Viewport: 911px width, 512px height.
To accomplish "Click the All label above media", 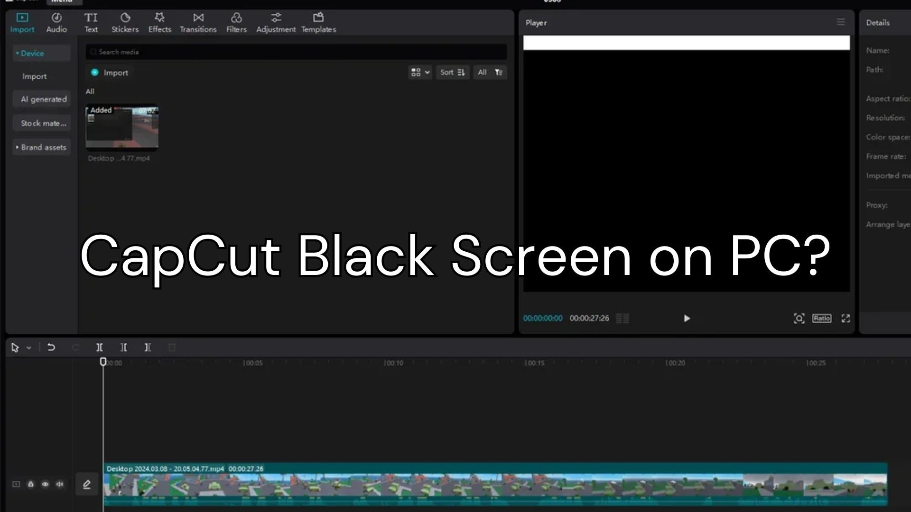I will click(90, 91).
